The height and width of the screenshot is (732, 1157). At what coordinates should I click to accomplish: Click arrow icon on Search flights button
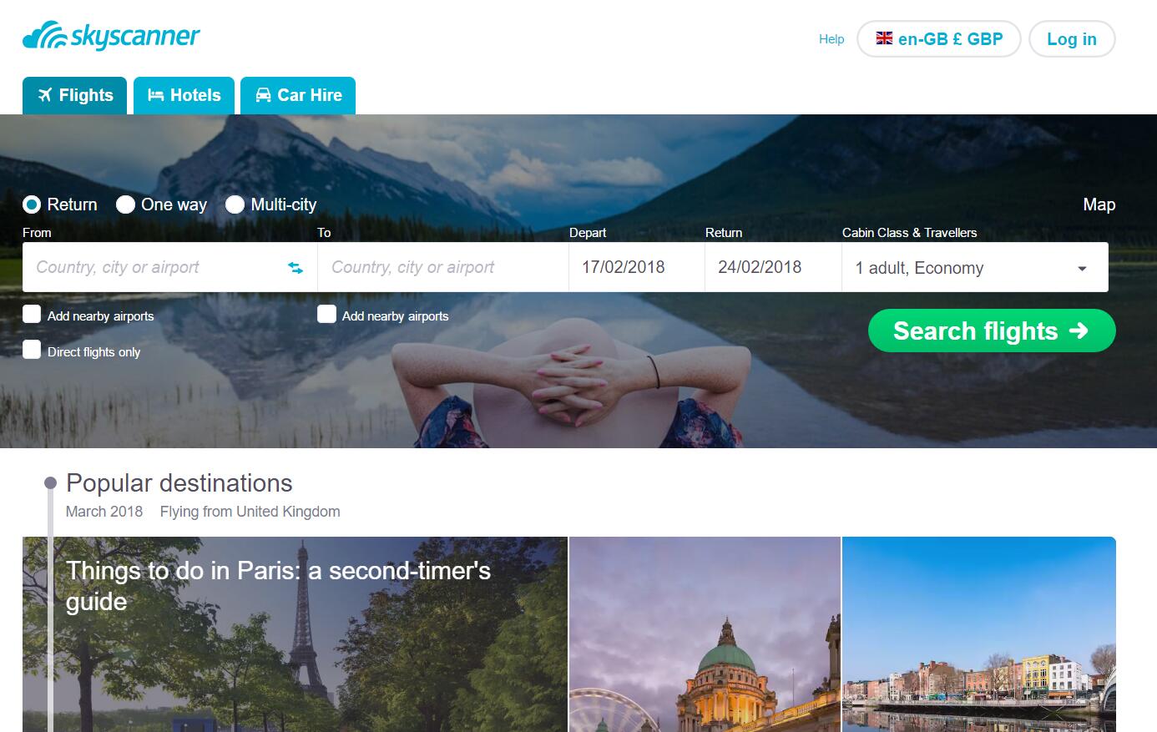coord(1079,331)
